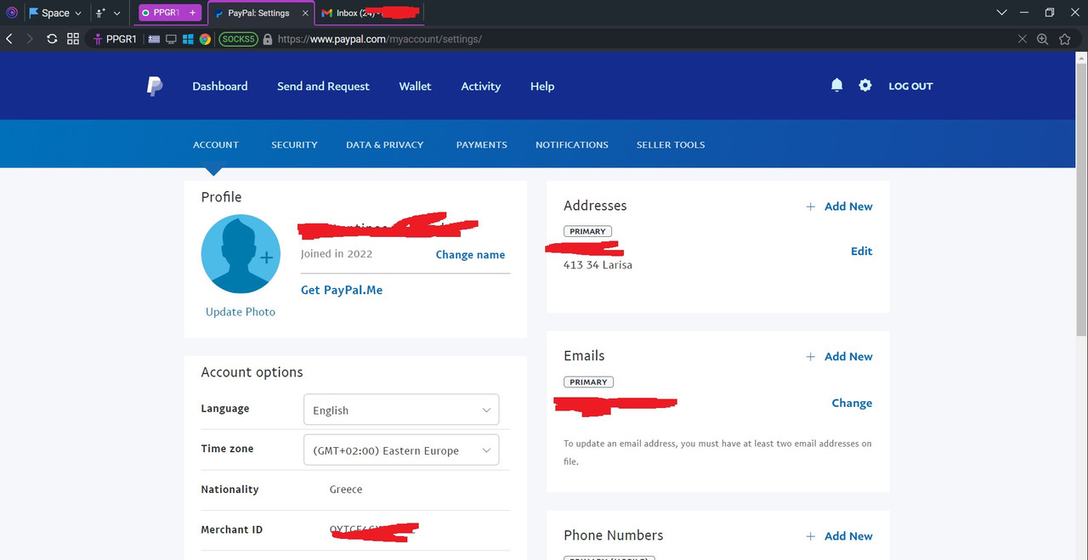
Task: Reload the page with the refresh icon
Action: coord(52,39)
